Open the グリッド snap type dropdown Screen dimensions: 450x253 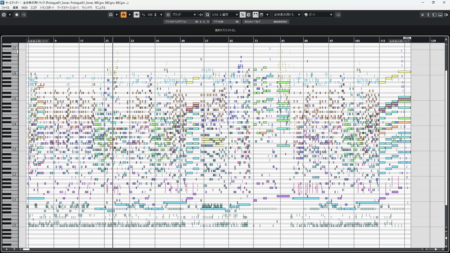pyautogui.click(x=184, y=14)
